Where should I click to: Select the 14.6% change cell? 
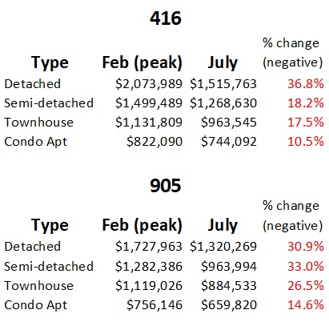pos(306,305)
